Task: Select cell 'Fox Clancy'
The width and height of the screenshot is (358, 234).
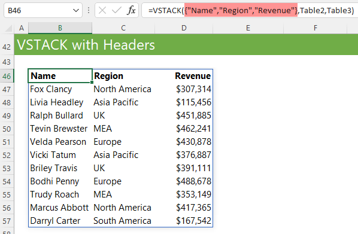Action: (60, 89)
